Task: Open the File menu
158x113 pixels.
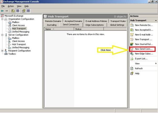Action: pos(3,6)
